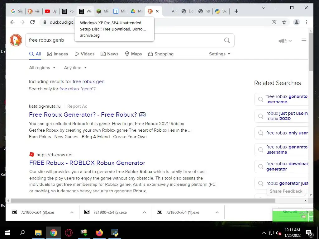Select the Shopping search category
The width and height of the screenshot is (319, 239).
pyautogui.click(x=161, y=54)
